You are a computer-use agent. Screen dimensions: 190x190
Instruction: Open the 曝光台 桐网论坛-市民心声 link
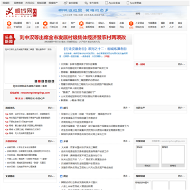(30, 98)
